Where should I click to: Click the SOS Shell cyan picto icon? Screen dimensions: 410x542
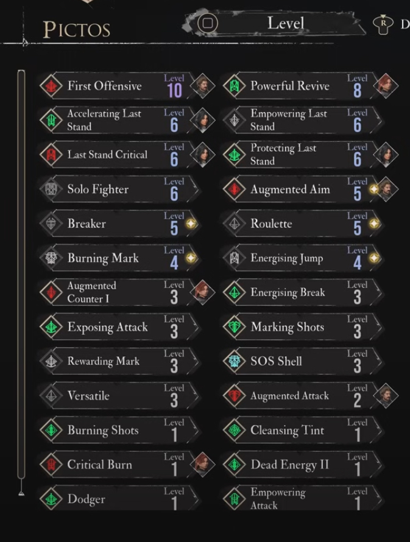click(234, 361)
